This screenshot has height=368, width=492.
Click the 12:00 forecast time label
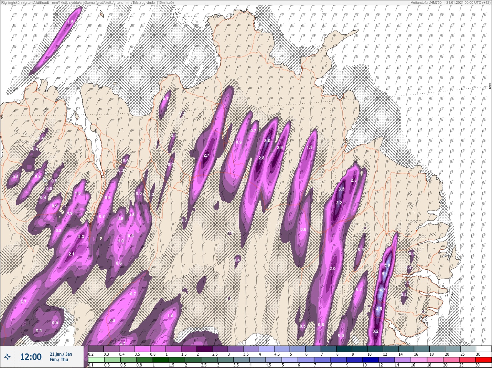[31, 357]
